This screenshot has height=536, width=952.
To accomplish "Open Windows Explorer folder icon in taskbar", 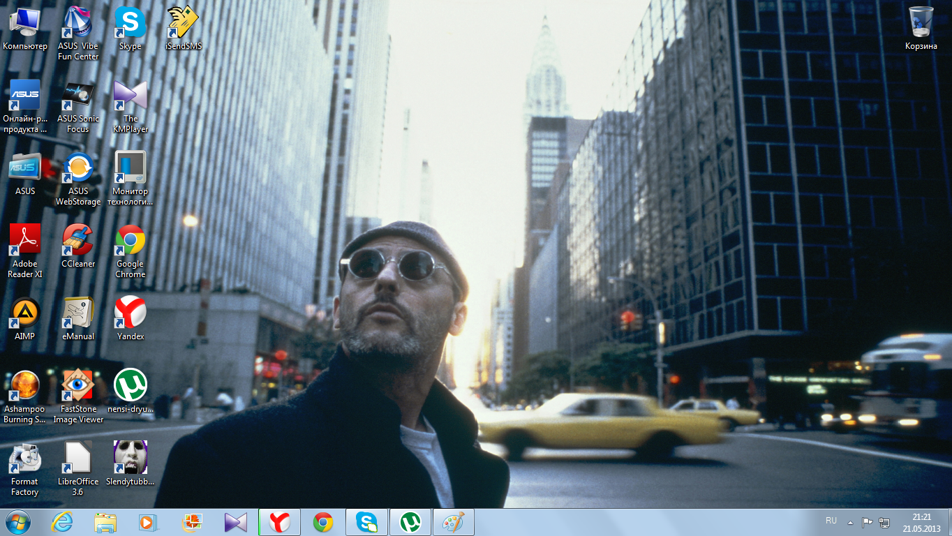I will pyautogui.click(x=105, y=522).
